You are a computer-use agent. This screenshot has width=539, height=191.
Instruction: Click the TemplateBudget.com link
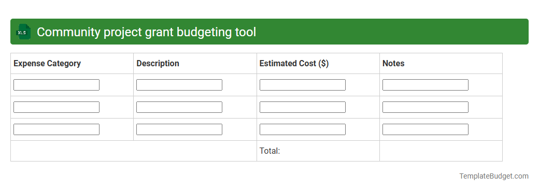[493, 176]
